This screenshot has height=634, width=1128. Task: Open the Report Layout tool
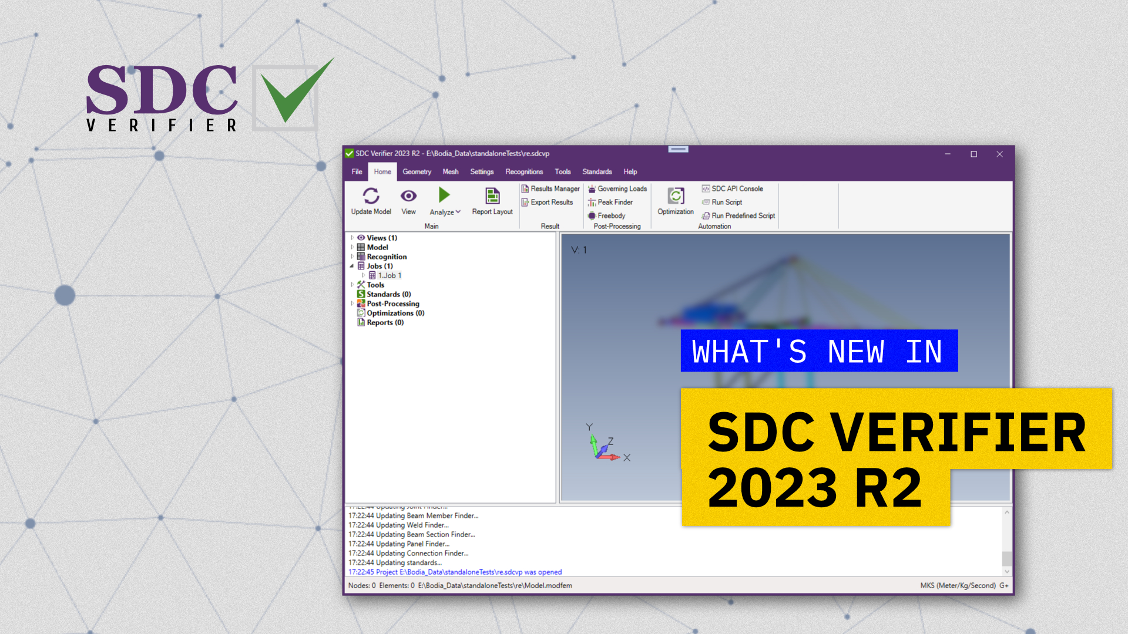(x=492, y=201)
